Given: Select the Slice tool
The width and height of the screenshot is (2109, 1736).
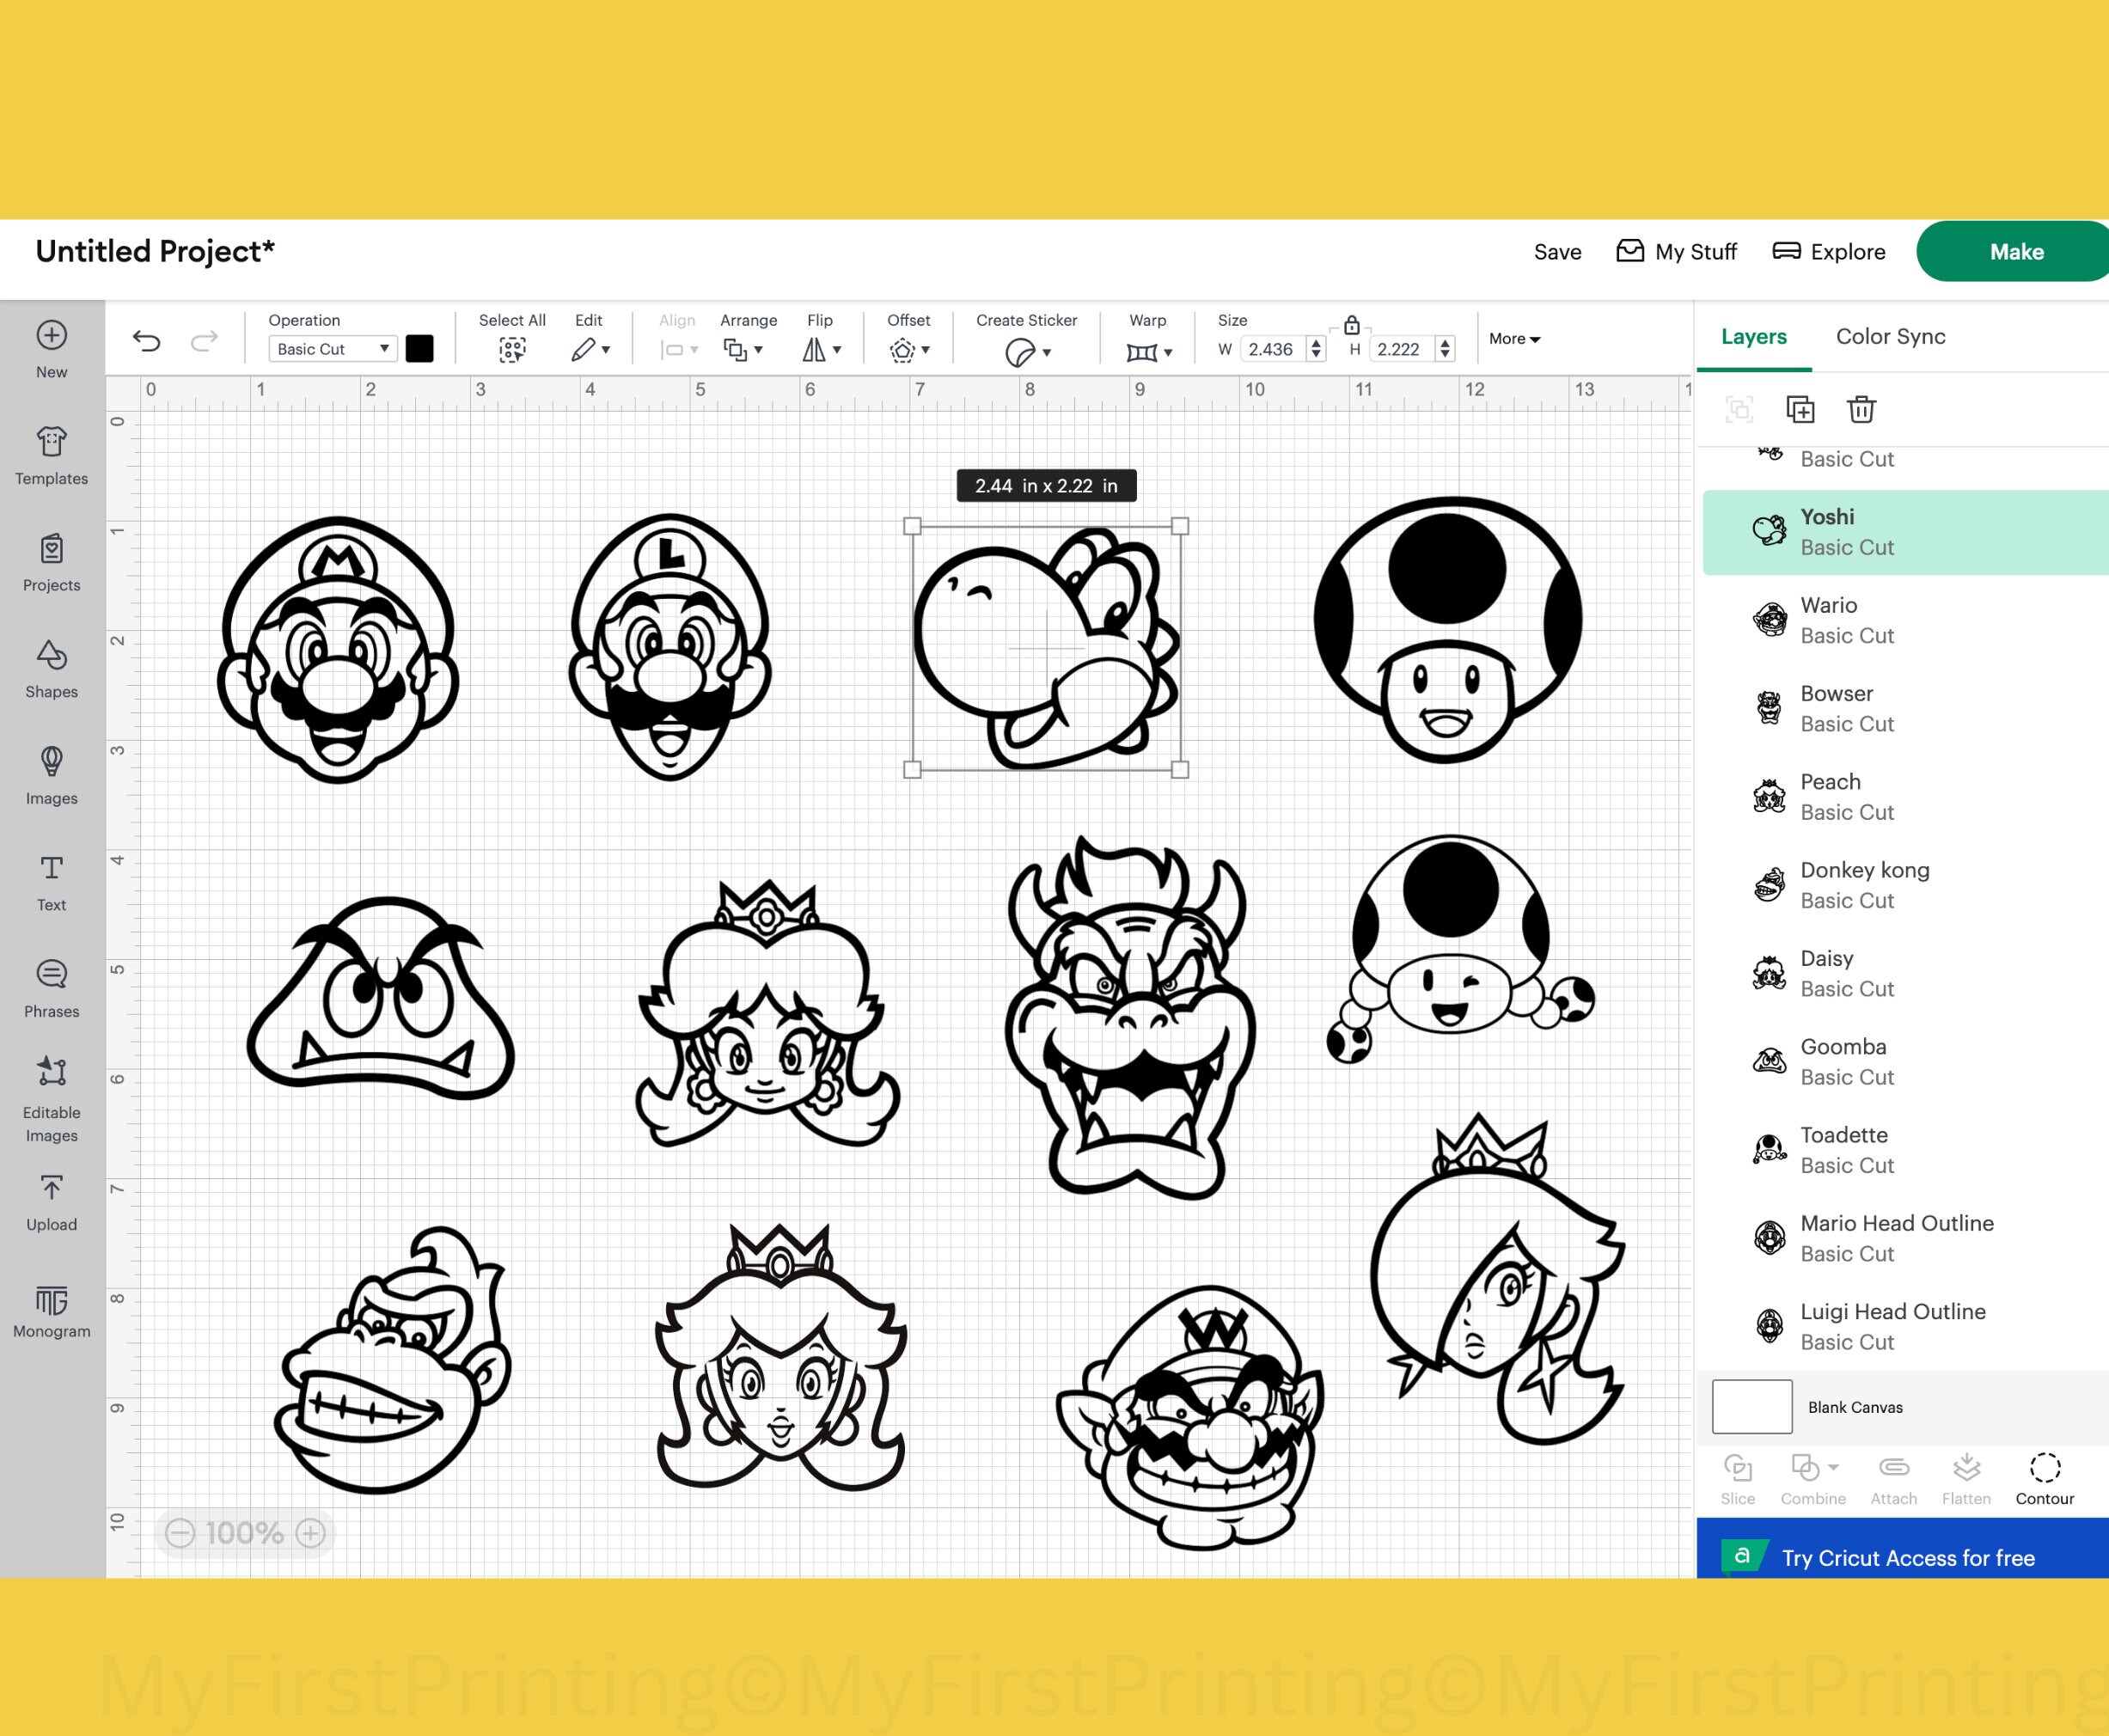Looking at the screenshot, I should (x=1737, y=1478).
